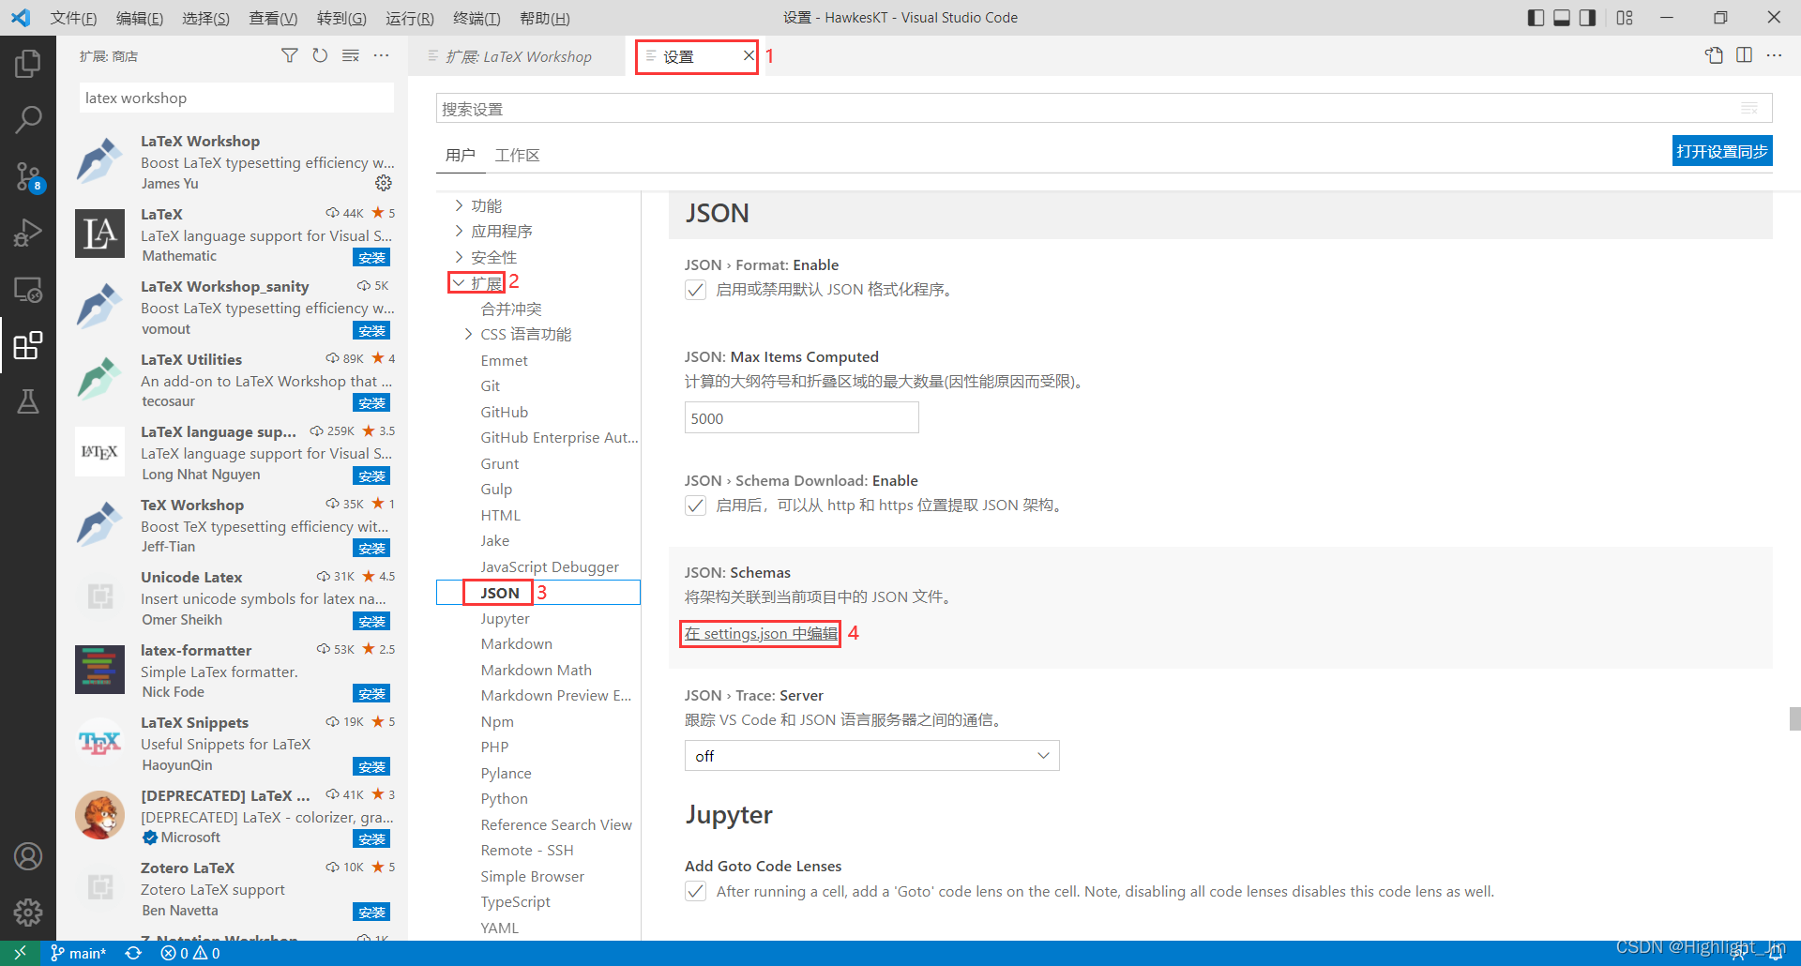This screenshot has width=1801, height=966.
Task: Click Max Items Computed value field
Action: coord(801,418)
